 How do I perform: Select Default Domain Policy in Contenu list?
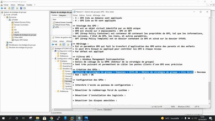pos(62,25)
